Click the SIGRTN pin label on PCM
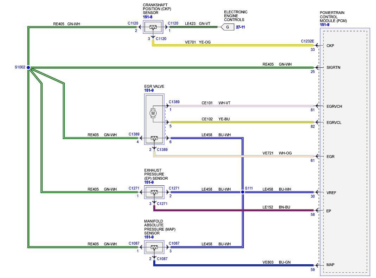 (x=333, y=67)
